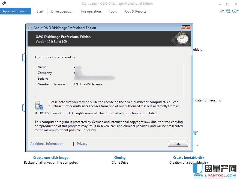The image size is (240, 180).
Task: Click the license info computer icon
Action: coord(39,106)
